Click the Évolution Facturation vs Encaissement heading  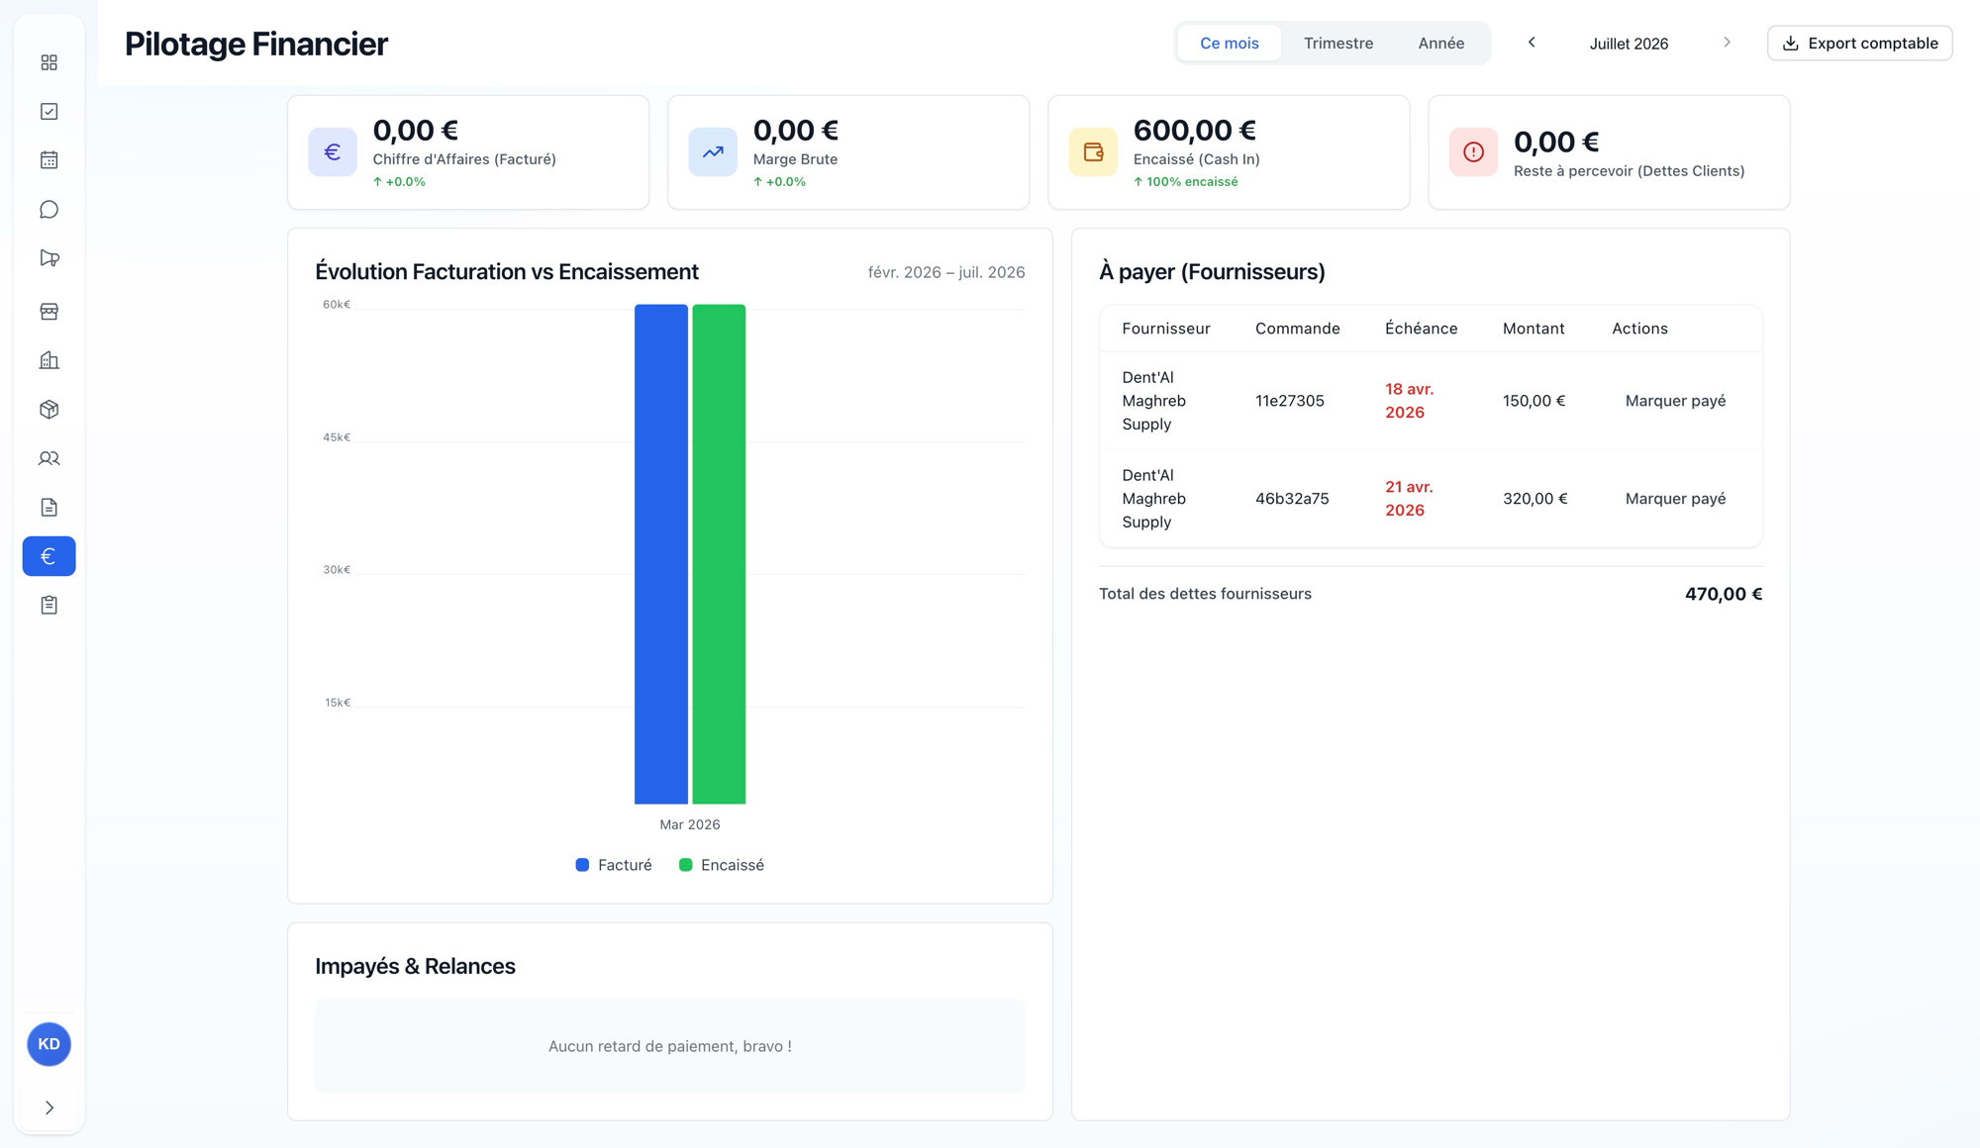click(507, 271)
